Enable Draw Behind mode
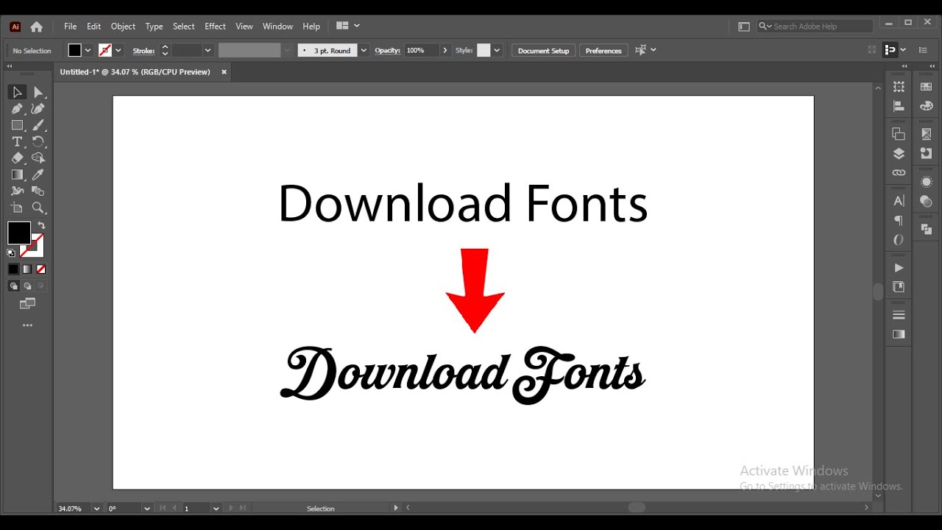Screen dimensions: 942x530 pos(27,286)
